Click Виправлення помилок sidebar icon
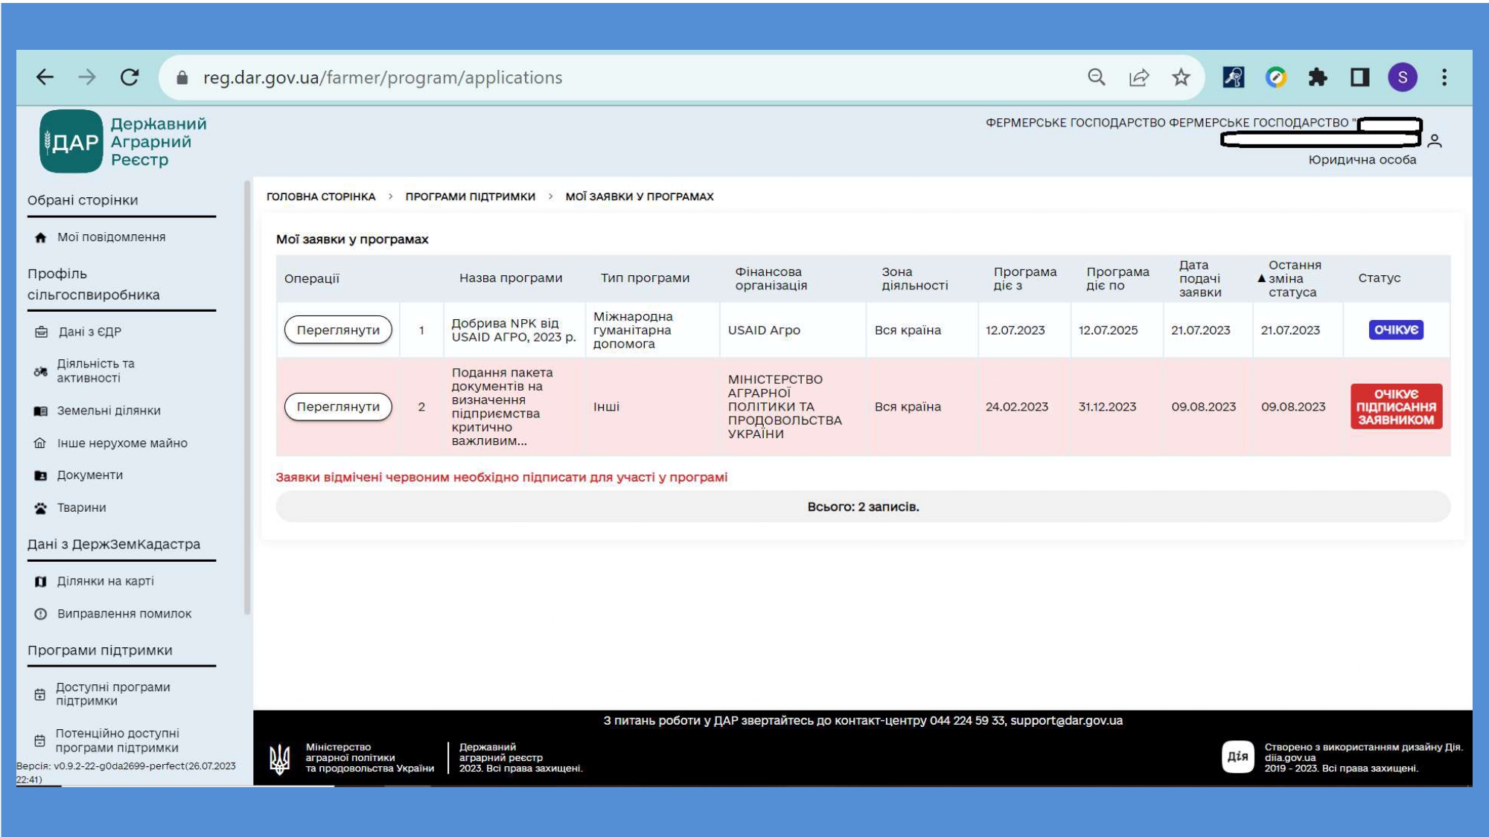 [x=40, y=615]
